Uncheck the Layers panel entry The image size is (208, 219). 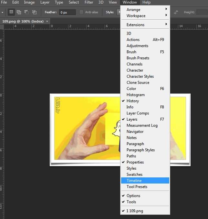click(x=145, y=119)
